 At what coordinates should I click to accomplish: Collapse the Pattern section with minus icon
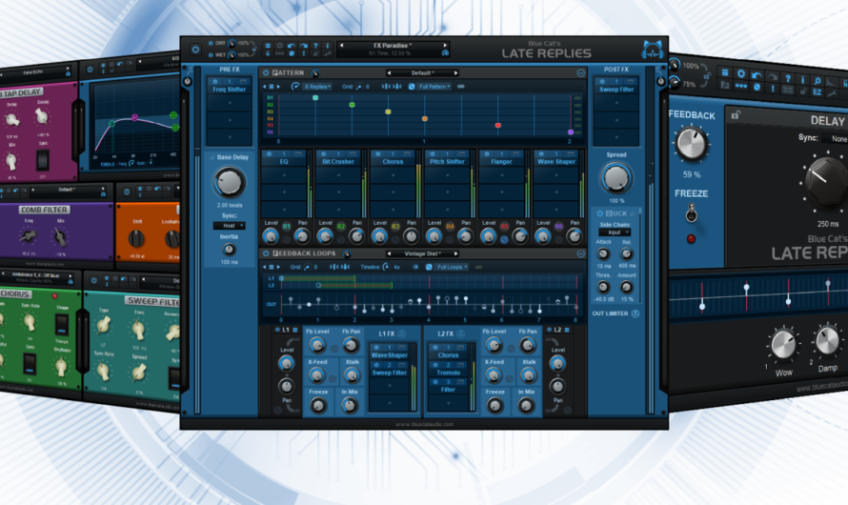[x=581, y=73]
